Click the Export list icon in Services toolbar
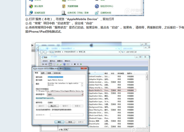This screenshot has width=184, height=132. point(60,64)
